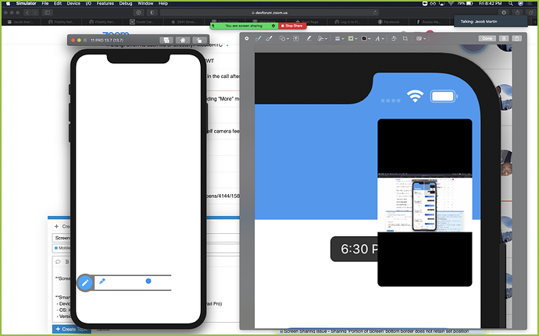The image size is (539, 336).
Task: Click date and time Fri 8:42 PM
Action: (x=490, y=3)
